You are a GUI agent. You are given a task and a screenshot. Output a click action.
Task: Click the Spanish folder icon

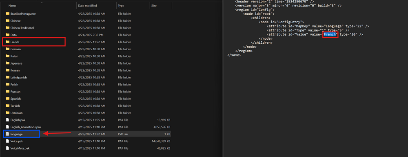(x=7, y=99)
